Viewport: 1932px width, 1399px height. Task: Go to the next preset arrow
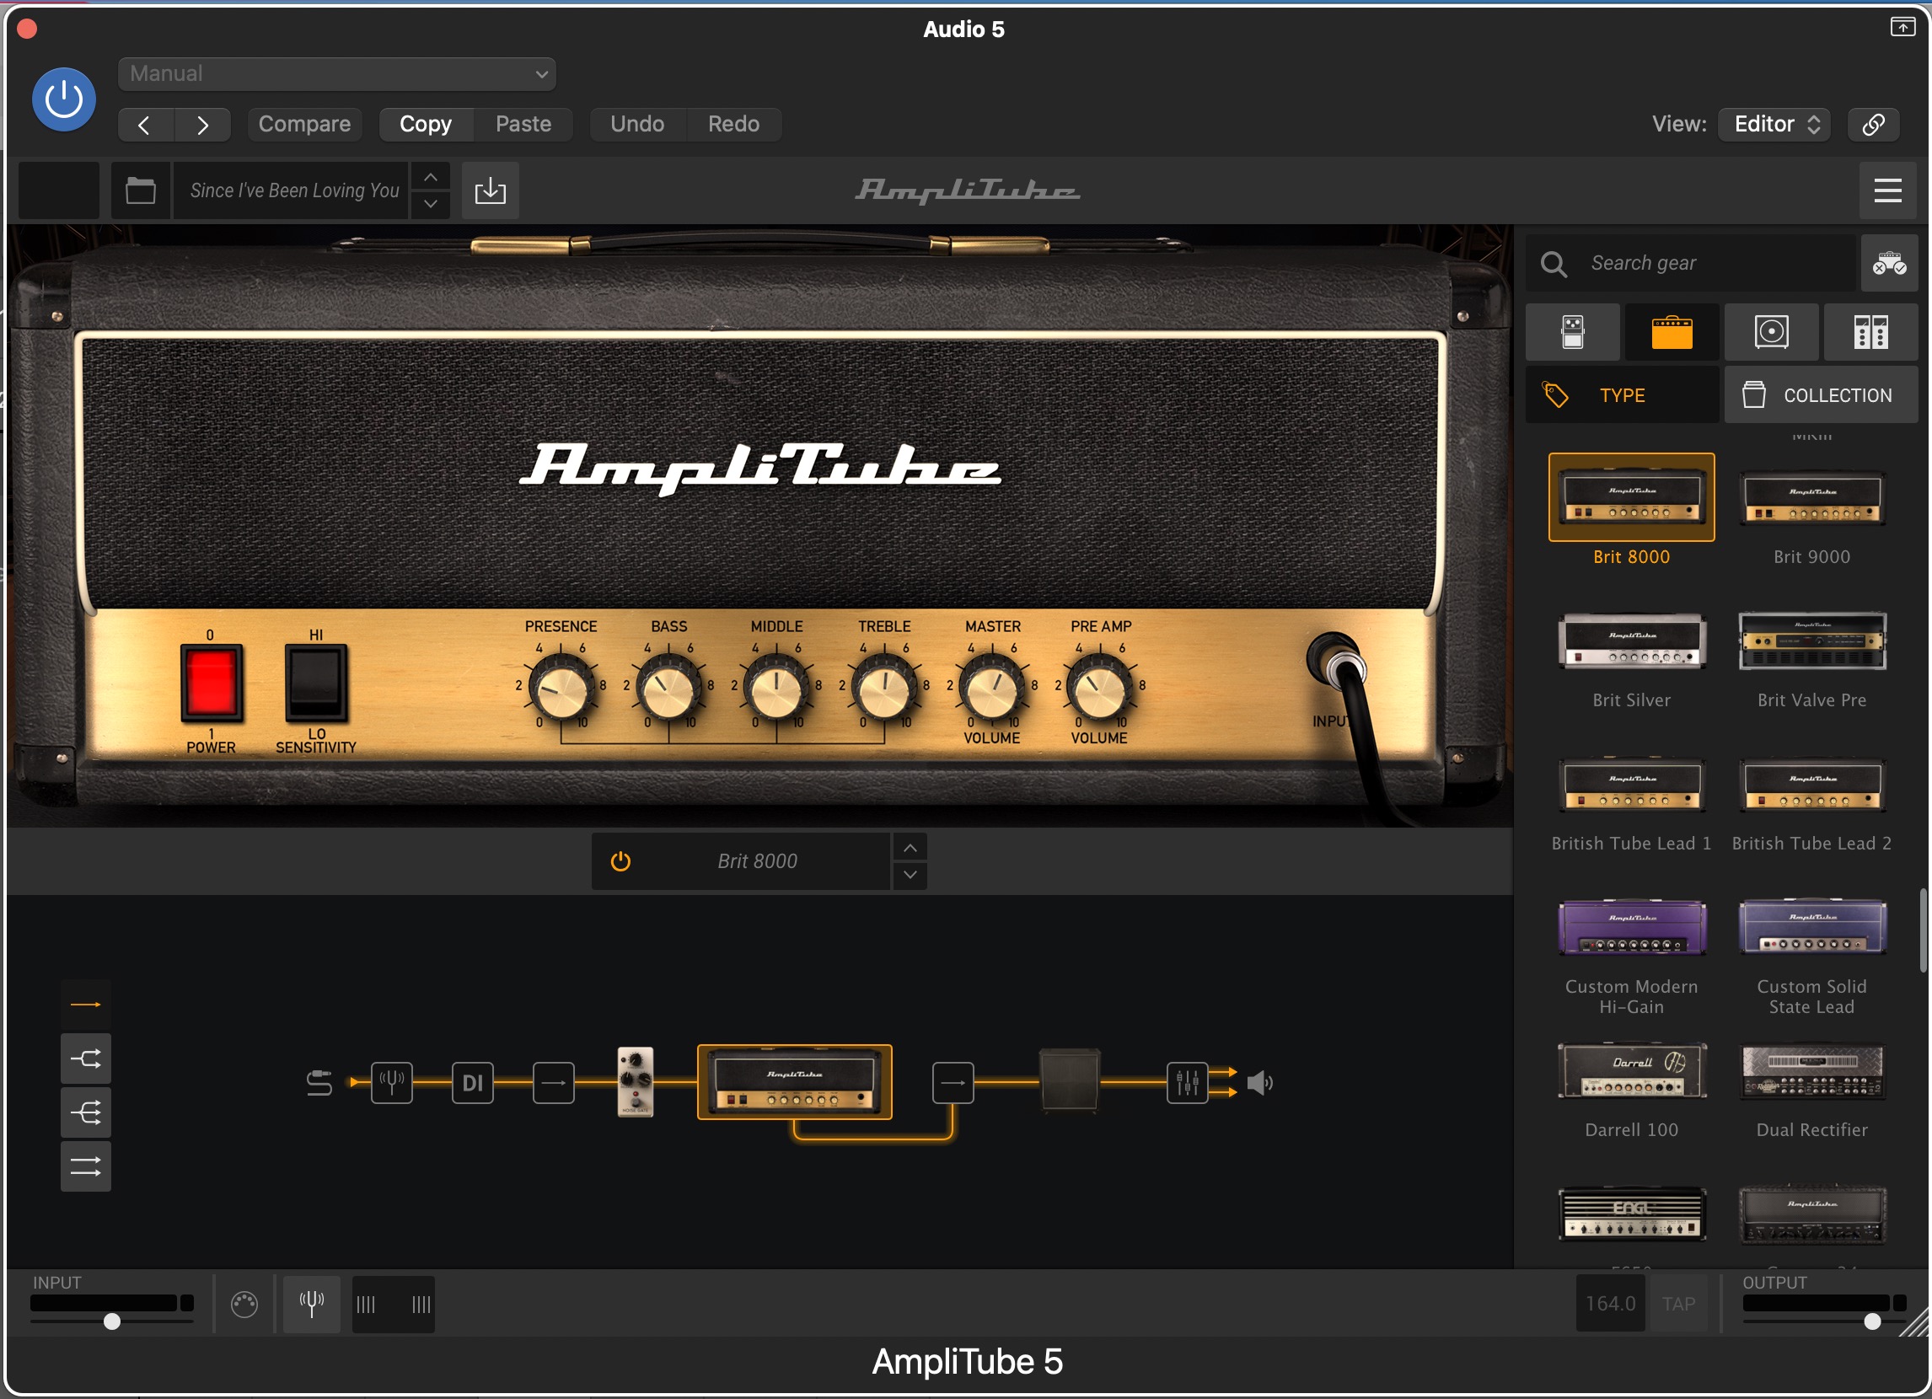tap(203, 126)
